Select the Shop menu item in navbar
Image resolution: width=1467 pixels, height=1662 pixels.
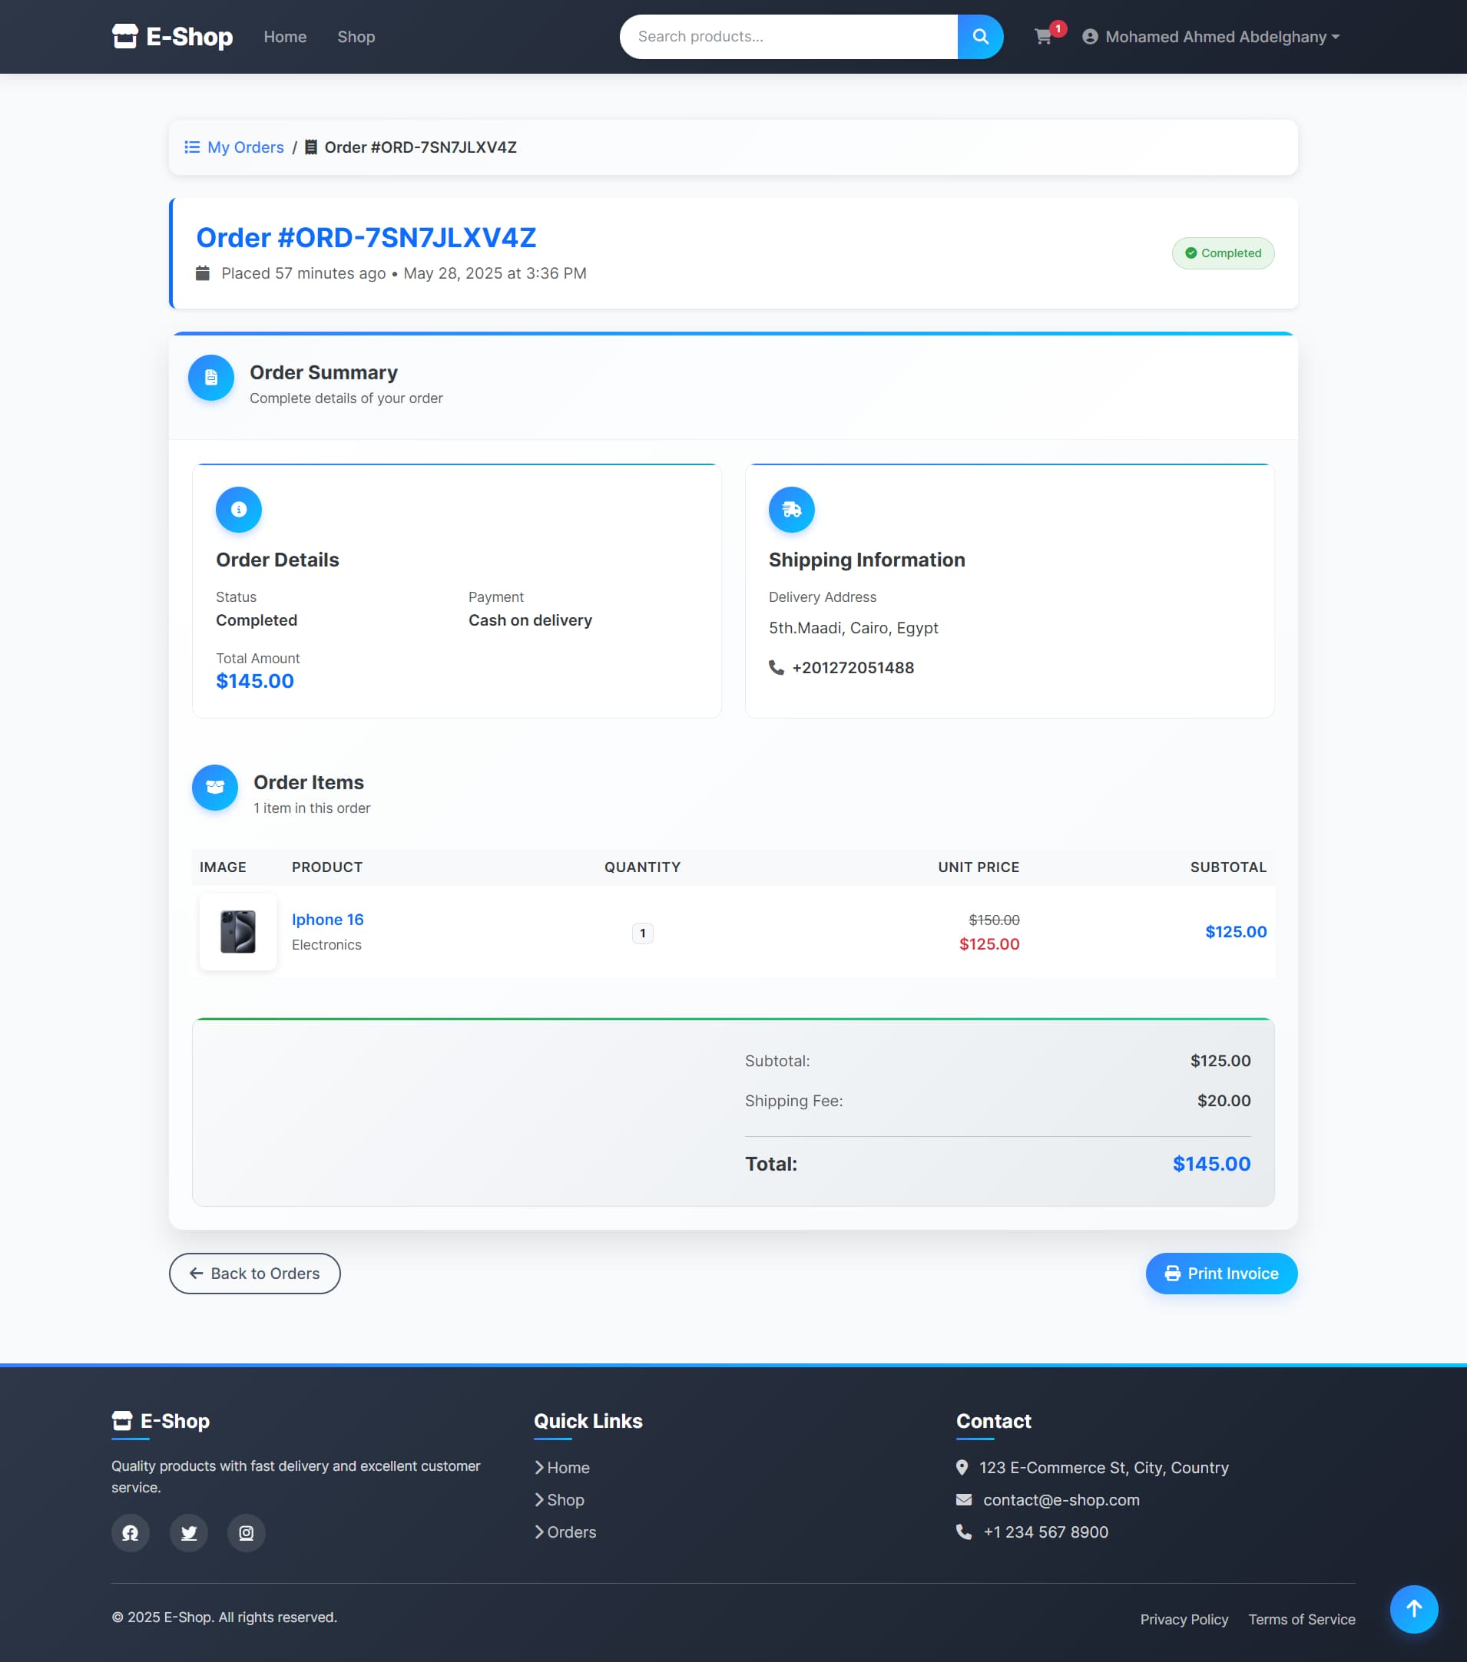356,37
